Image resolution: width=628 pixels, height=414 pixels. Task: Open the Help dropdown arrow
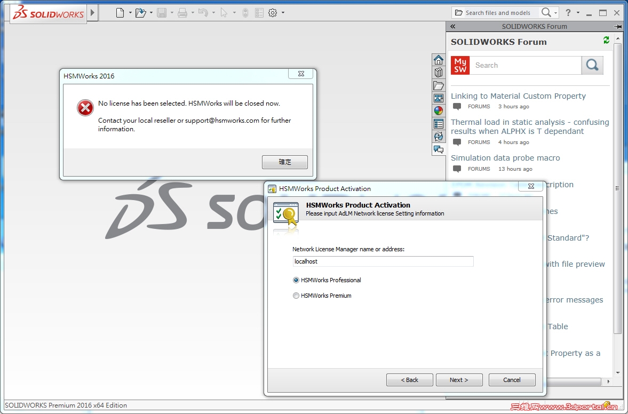click(x=578, y=13)
